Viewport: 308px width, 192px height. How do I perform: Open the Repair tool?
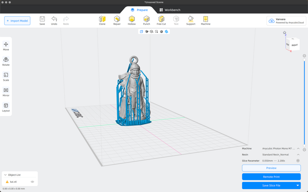click(x=117, y=20)
